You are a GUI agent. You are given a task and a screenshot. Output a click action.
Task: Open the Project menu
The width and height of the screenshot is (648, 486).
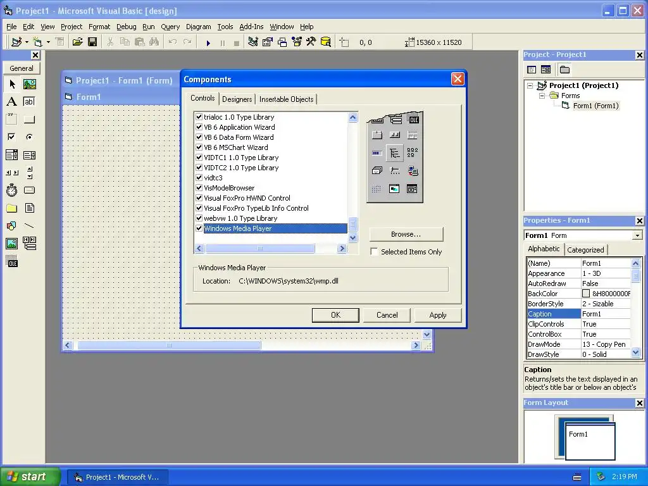tap(72, 27)
